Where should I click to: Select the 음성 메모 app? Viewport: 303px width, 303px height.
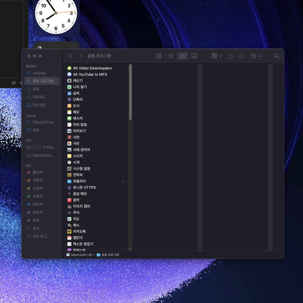pos(95,194)
